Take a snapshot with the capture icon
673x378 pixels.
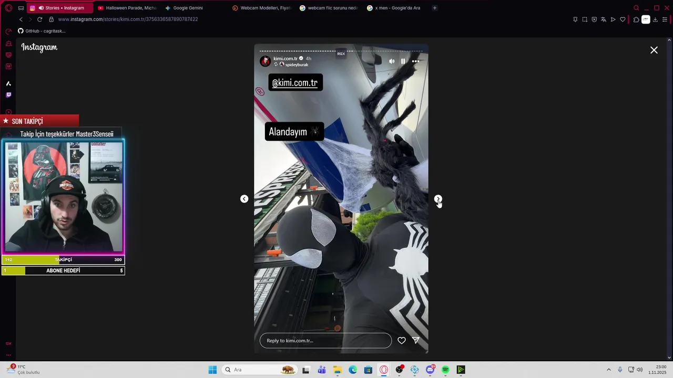click(585, 19)
